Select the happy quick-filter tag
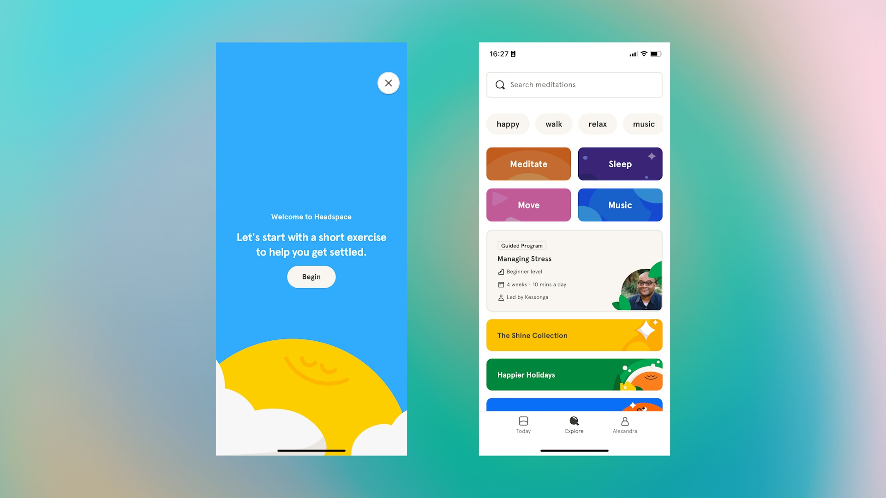The width and height of the screenshot is (886, 498). 508,124
